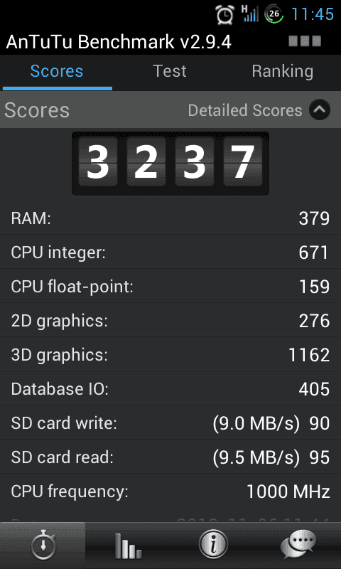Switch to the Test tab
The width and height of the screenshot is (341, 569).
170,71
